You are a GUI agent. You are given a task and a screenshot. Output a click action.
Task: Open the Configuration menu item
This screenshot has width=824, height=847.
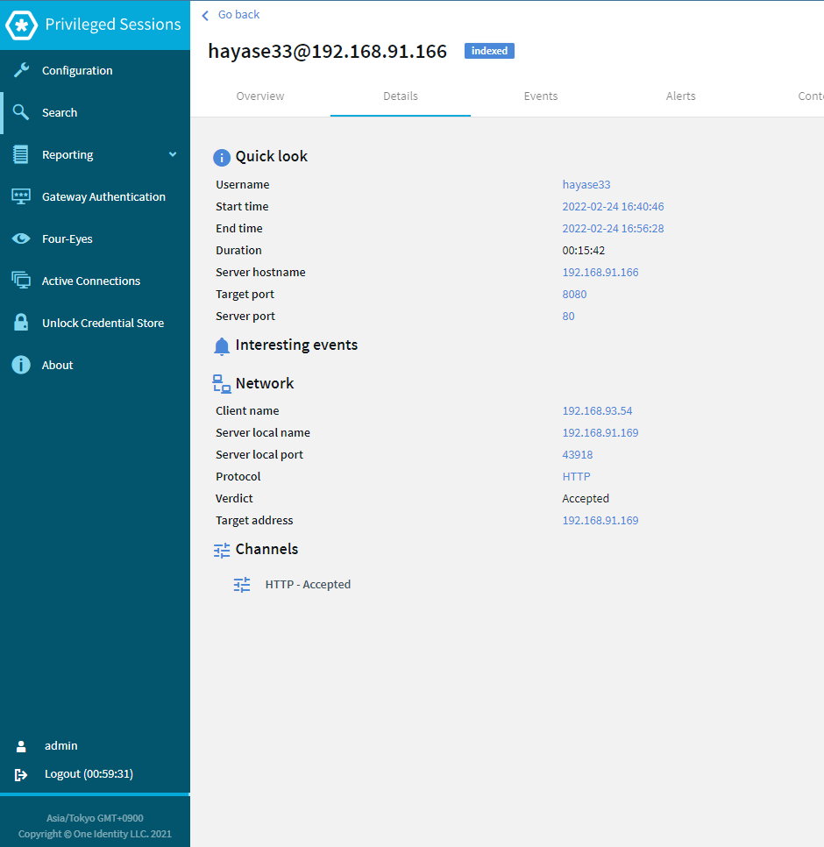click(x=95, y=70)
